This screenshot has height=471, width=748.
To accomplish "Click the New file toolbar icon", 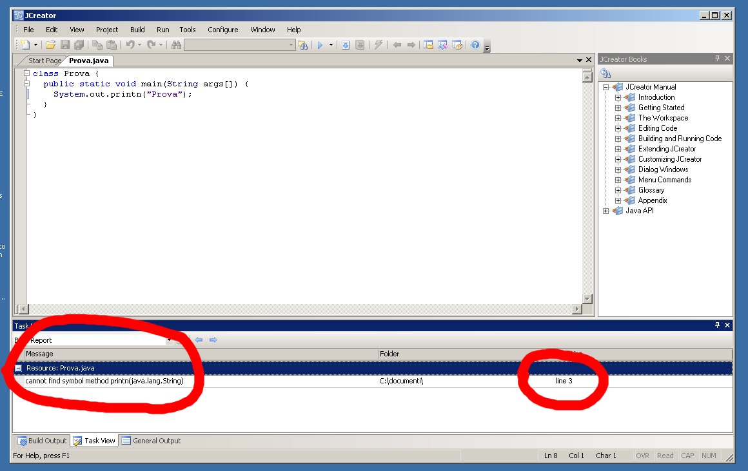I will 25,45.
